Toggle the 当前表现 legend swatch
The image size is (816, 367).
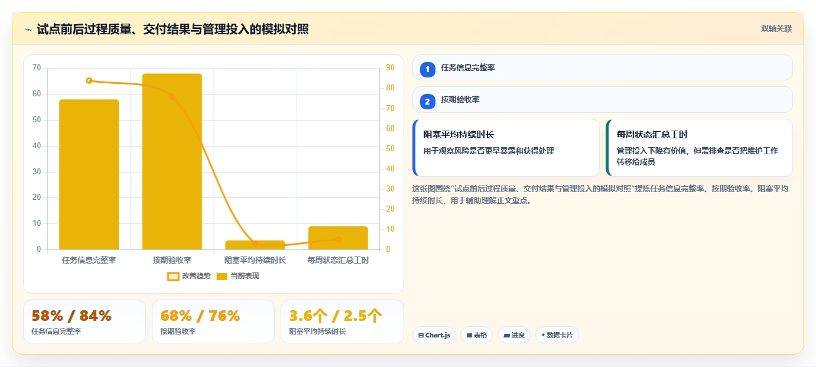click(222, 276)
